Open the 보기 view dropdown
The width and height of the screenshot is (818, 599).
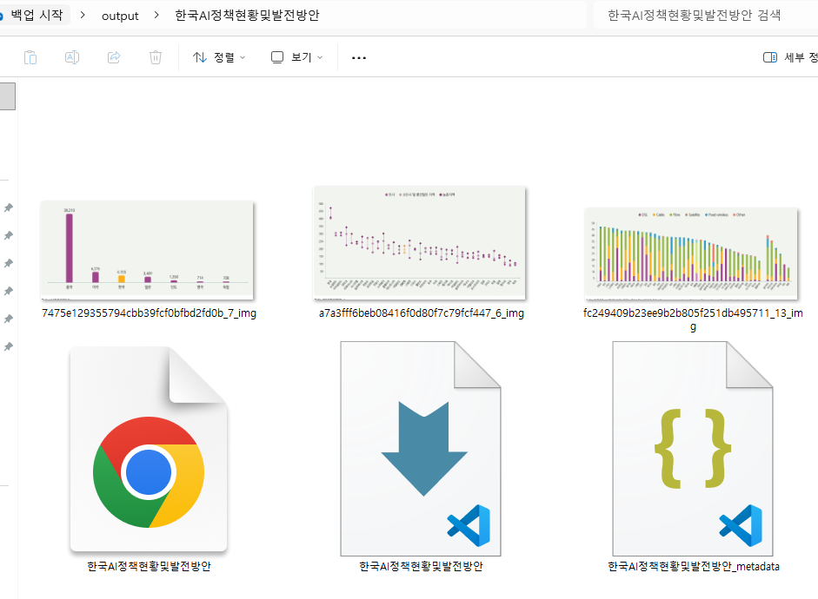pos(296,57)
